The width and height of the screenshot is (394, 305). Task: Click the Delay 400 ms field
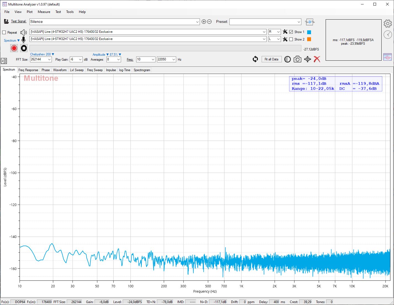pos(274,302)
